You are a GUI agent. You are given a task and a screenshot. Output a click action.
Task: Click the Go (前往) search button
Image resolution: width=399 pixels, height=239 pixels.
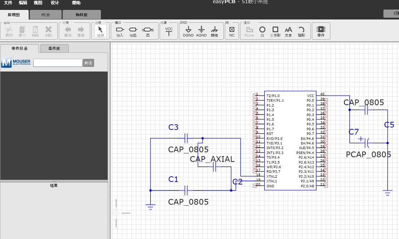click(88, 63)
